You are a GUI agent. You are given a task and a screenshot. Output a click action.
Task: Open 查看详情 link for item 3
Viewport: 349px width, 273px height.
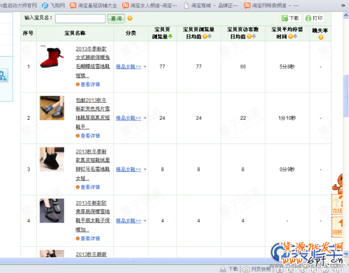pos(90,187)
